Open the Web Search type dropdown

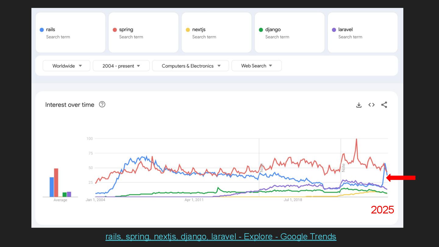[256, 66]
